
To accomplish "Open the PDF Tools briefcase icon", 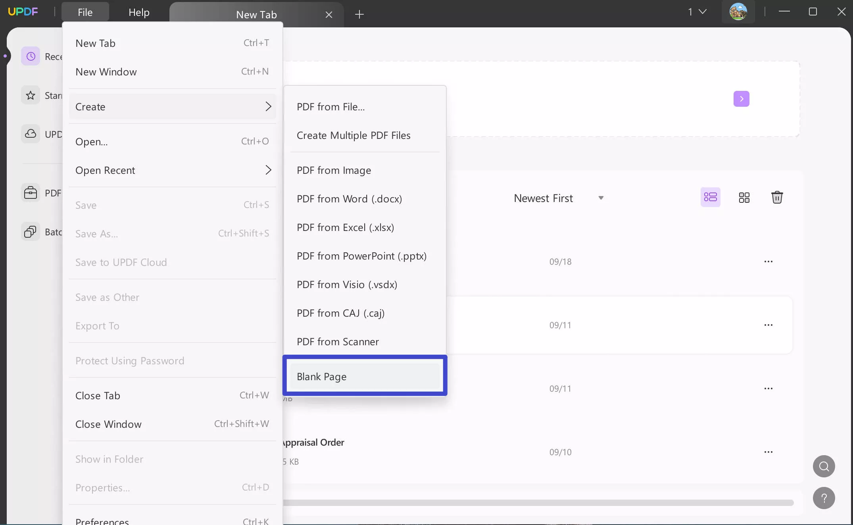I will pyautogui.click(x=31, y=193).
